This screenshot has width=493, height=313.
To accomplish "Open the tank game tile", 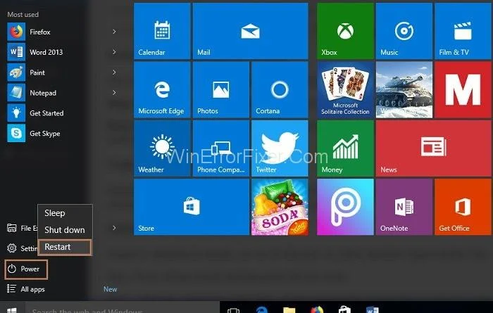I will (x=404, y=90).
